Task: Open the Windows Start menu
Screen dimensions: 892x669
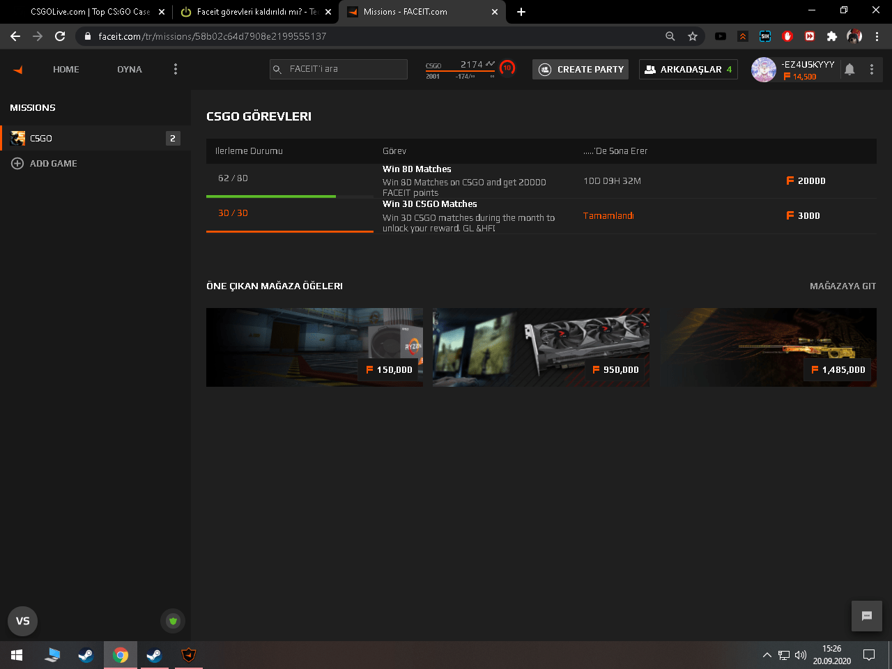Action: coord(17,655)
